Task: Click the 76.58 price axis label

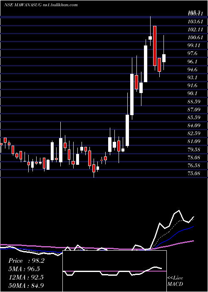Action: 194,166
